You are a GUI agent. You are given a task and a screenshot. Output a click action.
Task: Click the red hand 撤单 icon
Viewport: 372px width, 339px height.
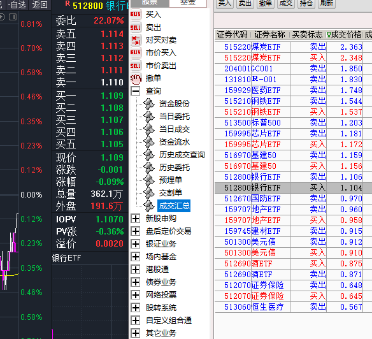click(x=136, y=78)
